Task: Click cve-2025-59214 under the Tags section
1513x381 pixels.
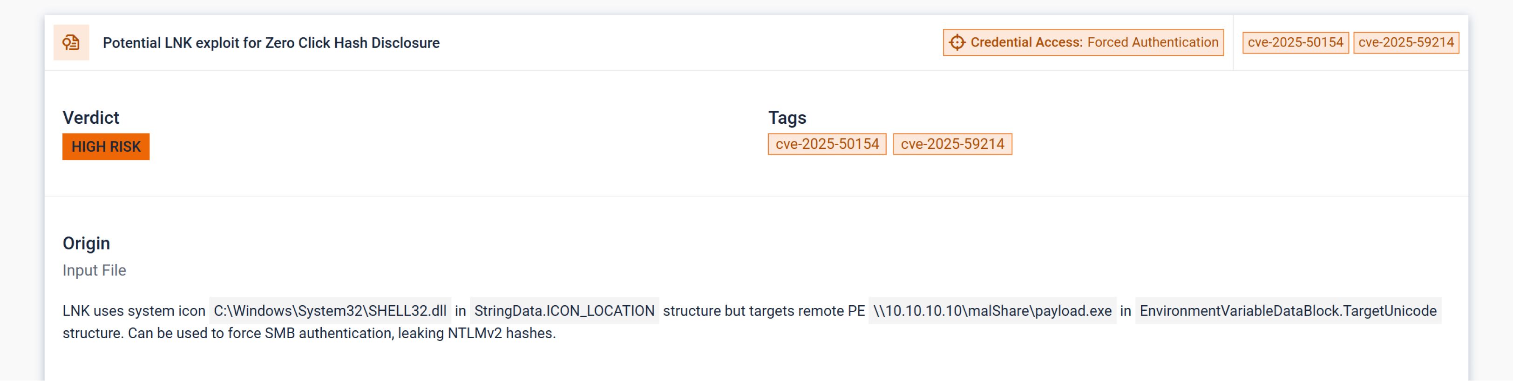Action: pos(952,144)
